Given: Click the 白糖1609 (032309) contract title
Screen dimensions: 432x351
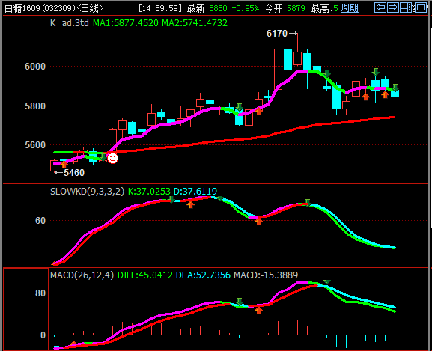Looking at the screenshot, I should point(40,8).
